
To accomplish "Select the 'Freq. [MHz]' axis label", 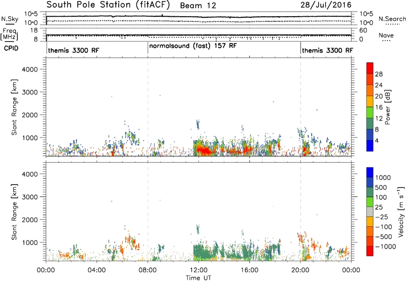I will [10, 34].
